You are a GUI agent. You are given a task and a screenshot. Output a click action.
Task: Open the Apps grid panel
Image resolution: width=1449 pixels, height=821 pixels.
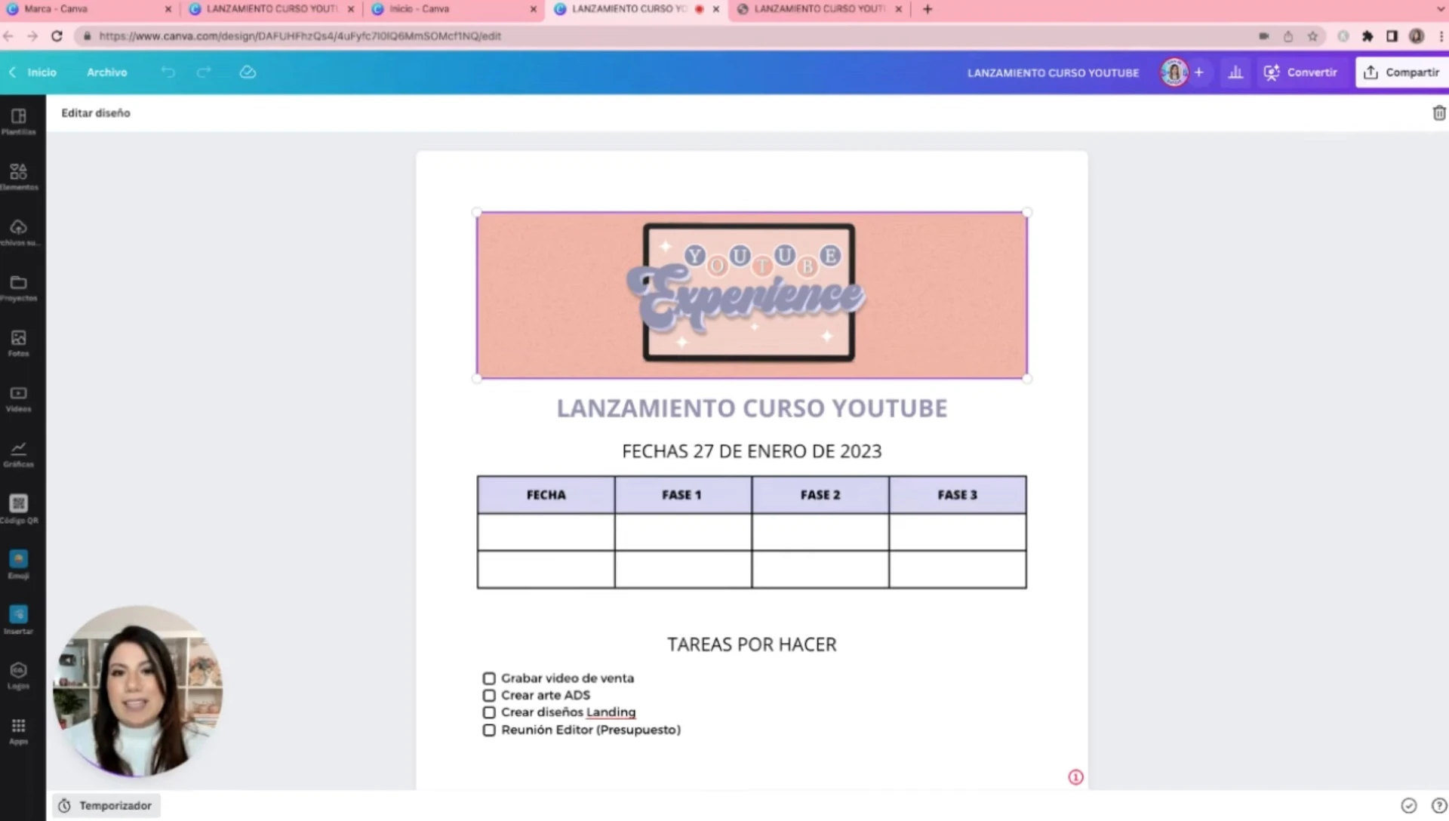tap(19, 731)
